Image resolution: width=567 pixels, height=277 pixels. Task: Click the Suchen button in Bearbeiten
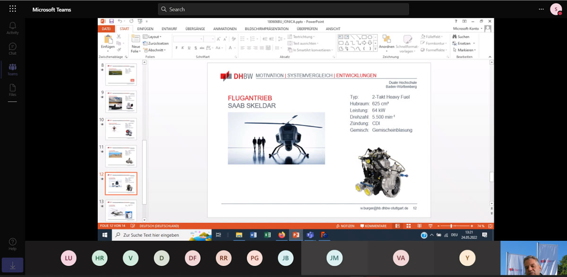[461, 37]
